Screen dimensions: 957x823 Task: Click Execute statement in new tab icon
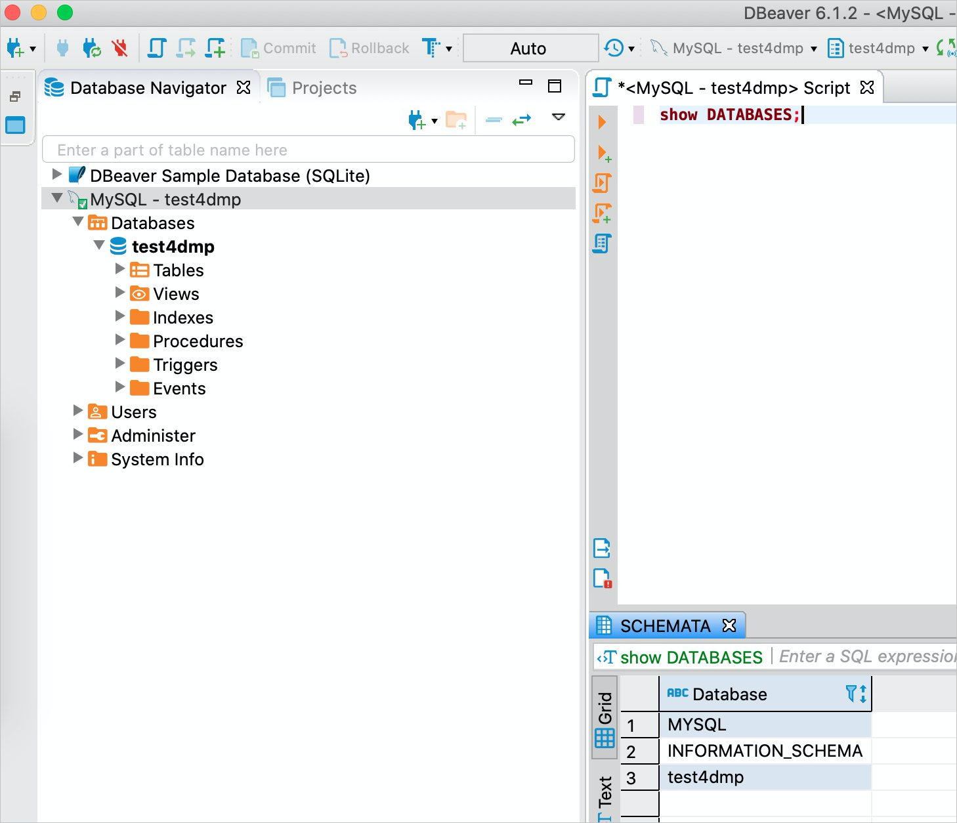604,154
